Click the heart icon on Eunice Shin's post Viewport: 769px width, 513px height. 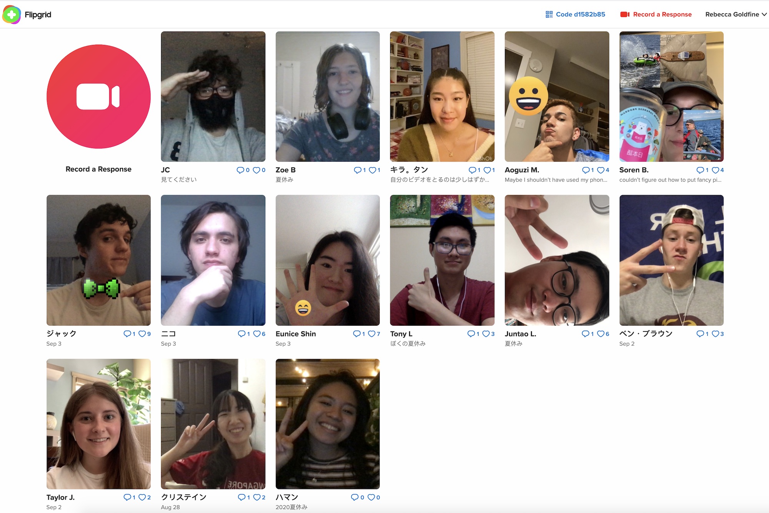370,334
